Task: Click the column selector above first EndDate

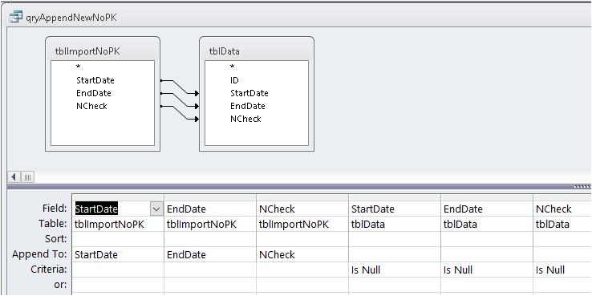Action: click(x=210, y=197)
